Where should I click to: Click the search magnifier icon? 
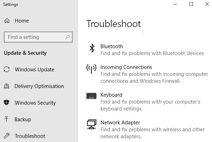(x=67, y=37)
